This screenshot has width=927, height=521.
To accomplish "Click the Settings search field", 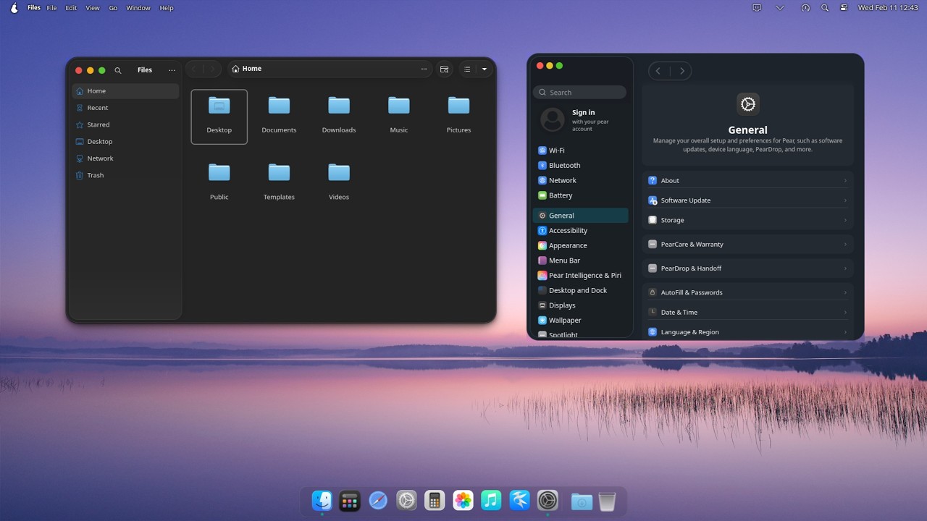I will pyautogui.click(x=579, y=93).
